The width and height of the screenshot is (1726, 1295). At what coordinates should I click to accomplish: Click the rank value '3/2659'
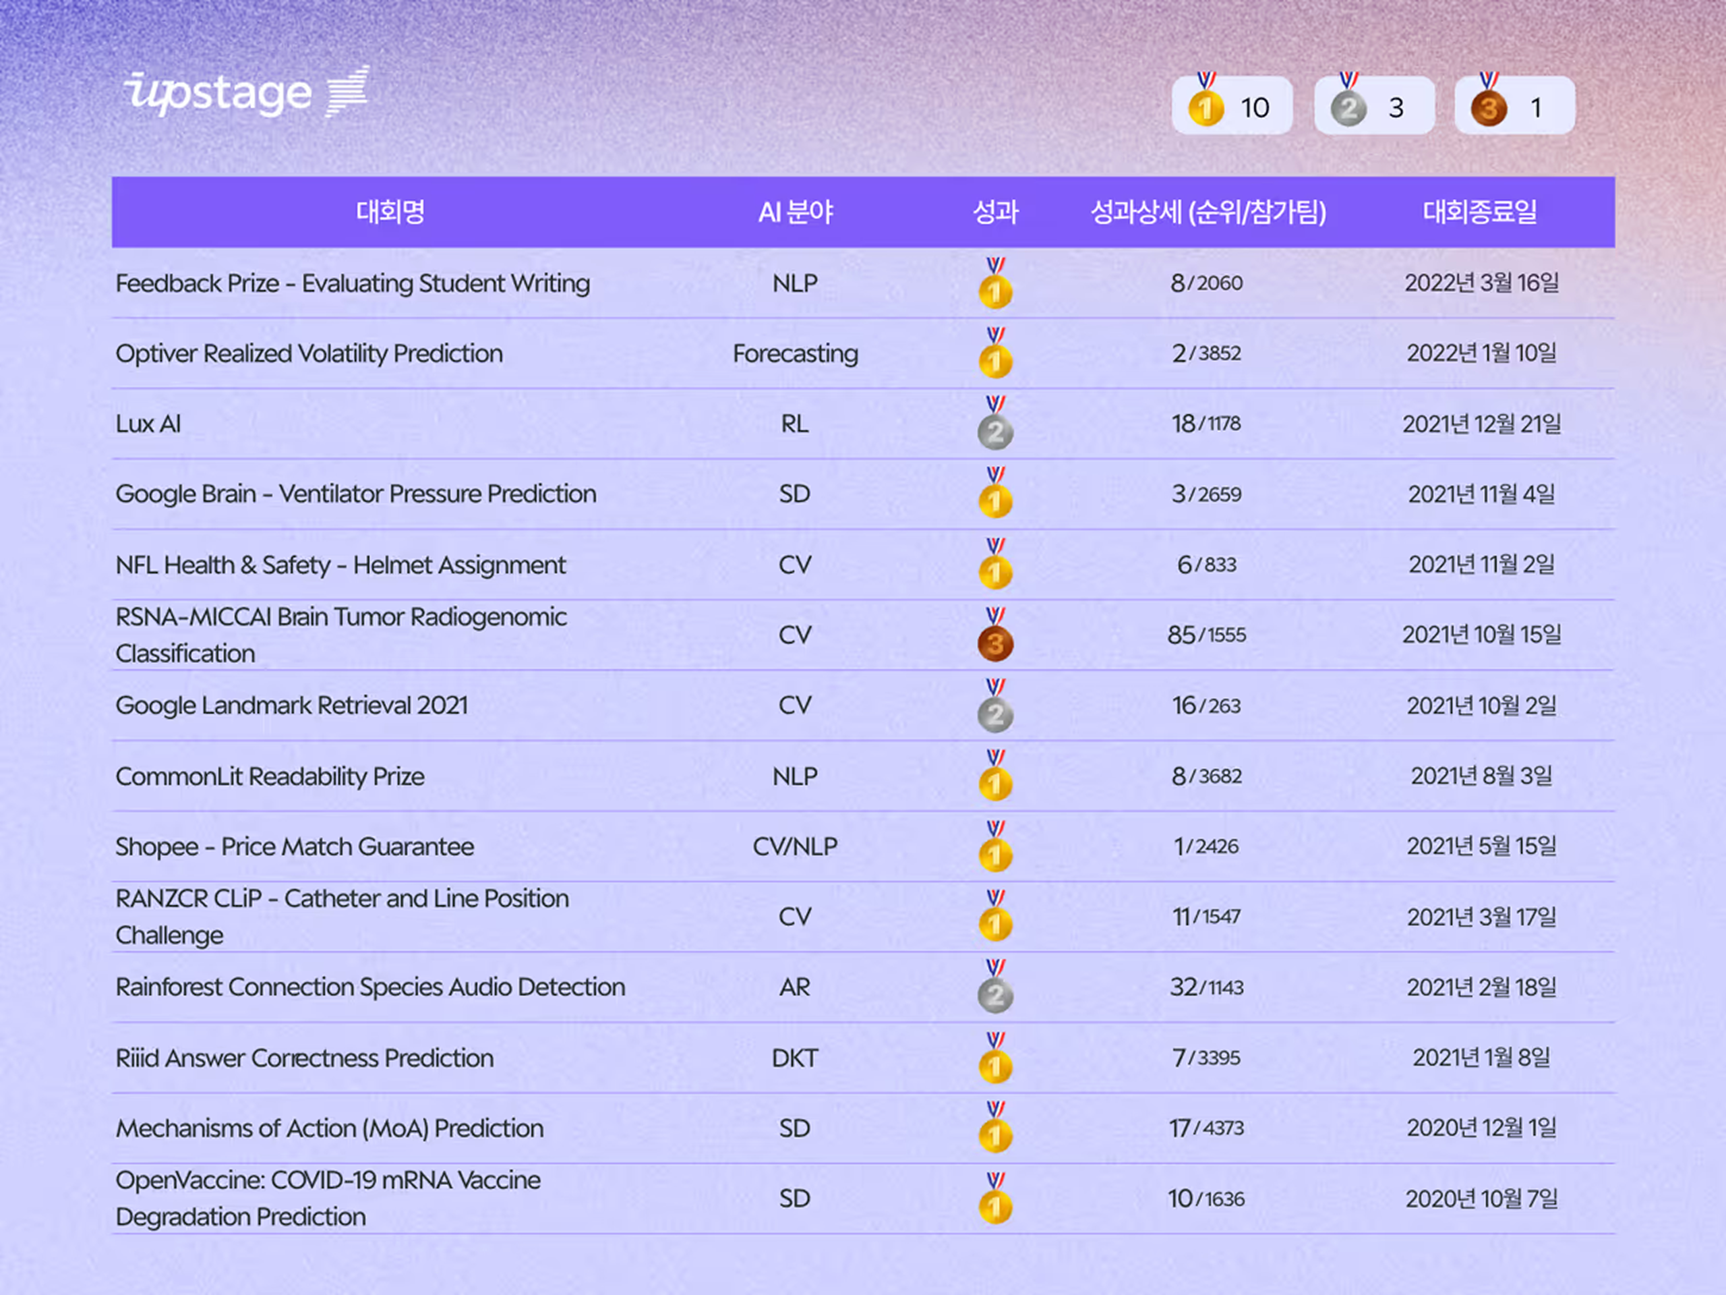click(1206, 493)
